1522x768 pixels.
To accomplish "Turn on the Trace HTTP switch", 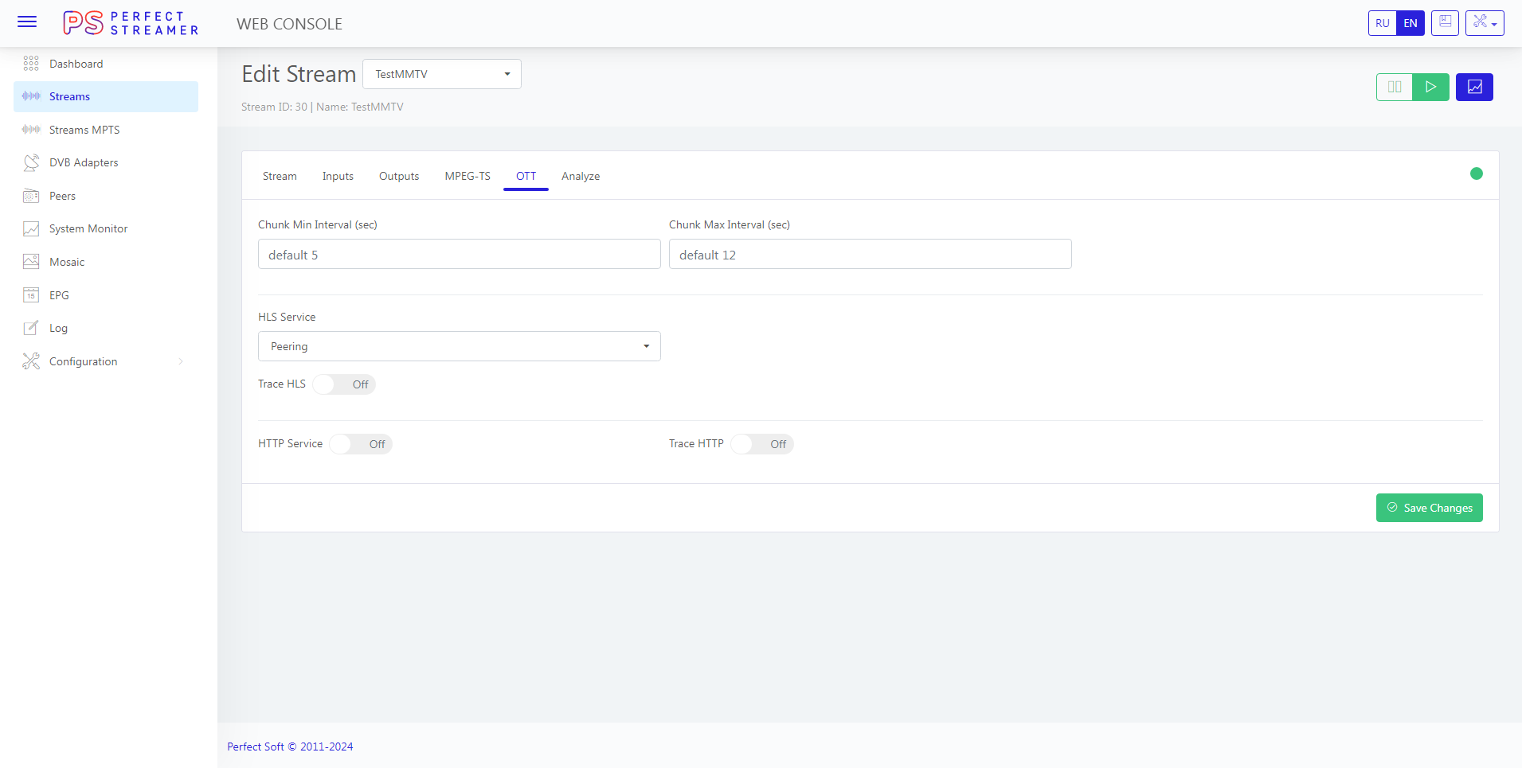I will click(761, 444).
